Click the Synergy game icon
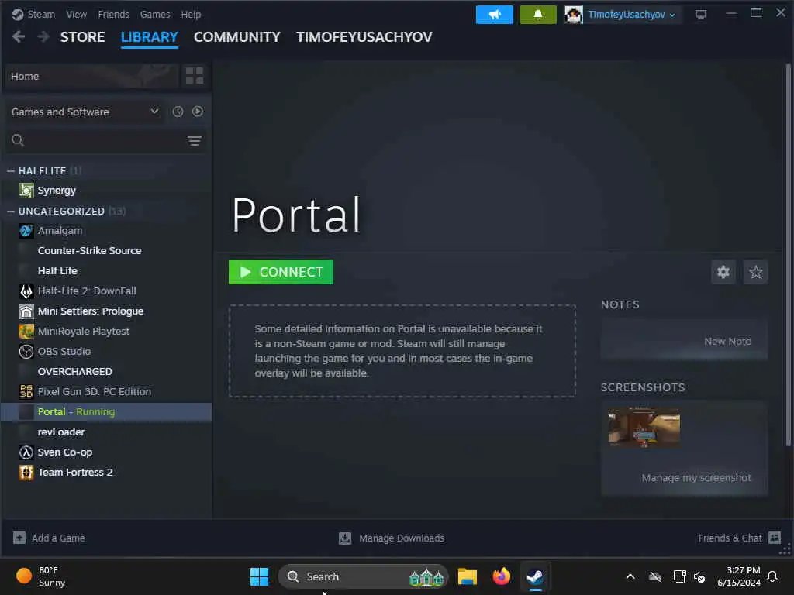Viewport: 794px width, 595px height. pos(26,191)
